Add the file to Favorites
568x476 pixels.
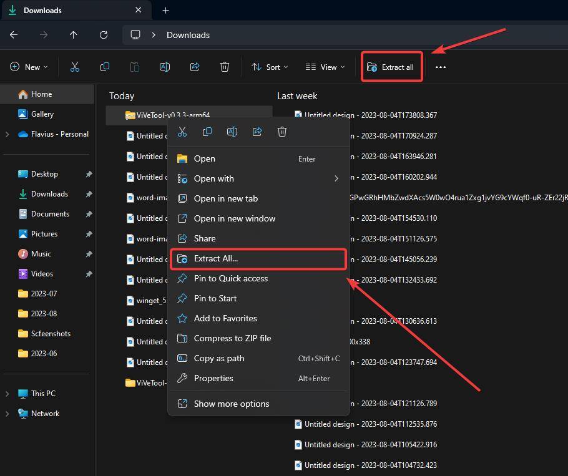225,318
